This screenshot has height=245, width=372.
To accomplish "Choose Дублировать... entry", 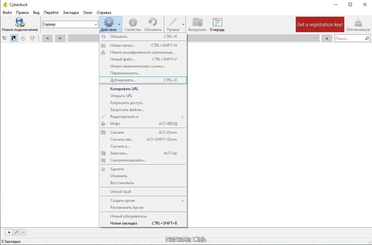I will [143, 80].
